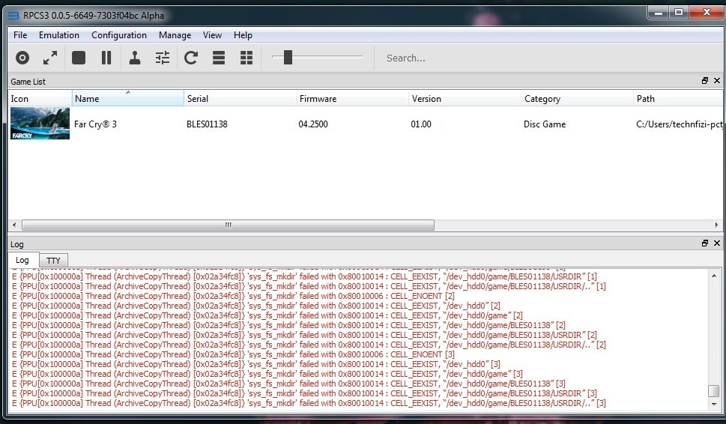
Task: Click the log scrollbar down arrow
Action: point(714,404)
